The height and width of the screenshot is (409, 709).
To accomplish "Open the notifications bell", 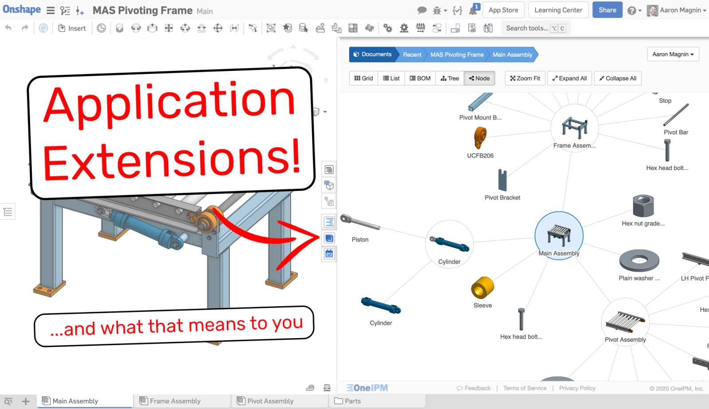I will pyautogui.click(x=473, y=10).
